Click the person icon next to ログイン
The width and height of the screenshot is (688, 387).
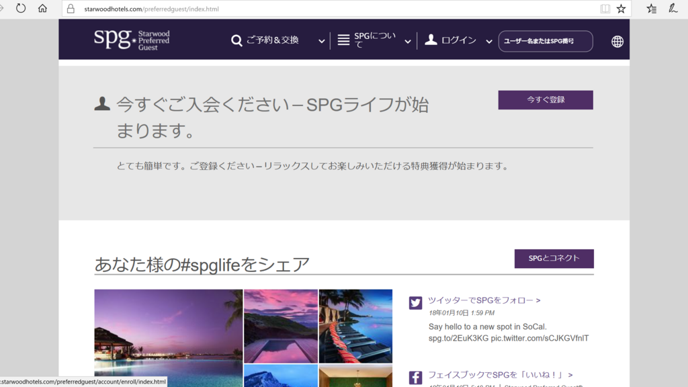tap(431, 40)
